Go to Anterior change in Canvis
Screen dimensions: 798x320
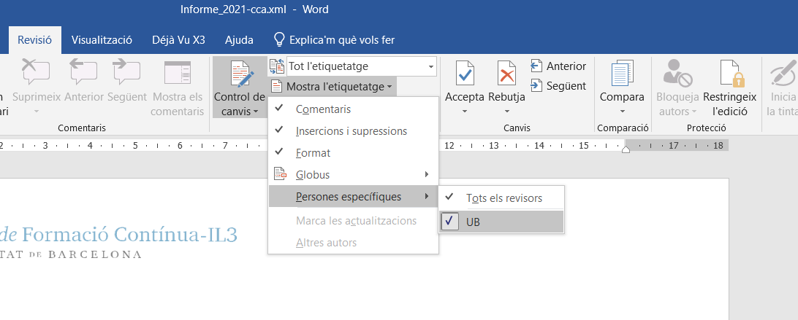point(558,66)
